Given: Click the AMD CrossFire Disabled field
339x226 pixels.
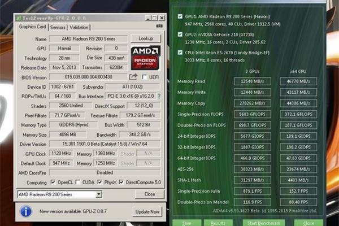Looking at the screenshot, I should 105,172.
